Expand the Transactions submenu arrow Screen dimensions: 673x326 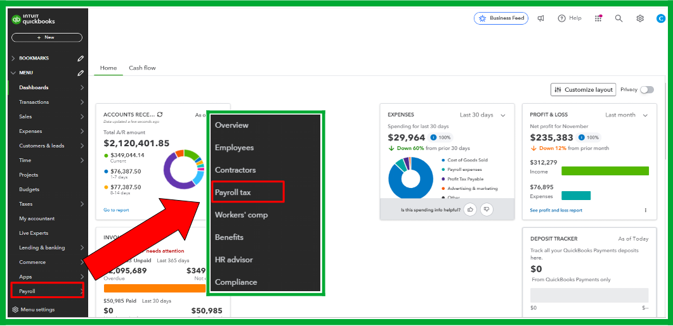point(82,102)
